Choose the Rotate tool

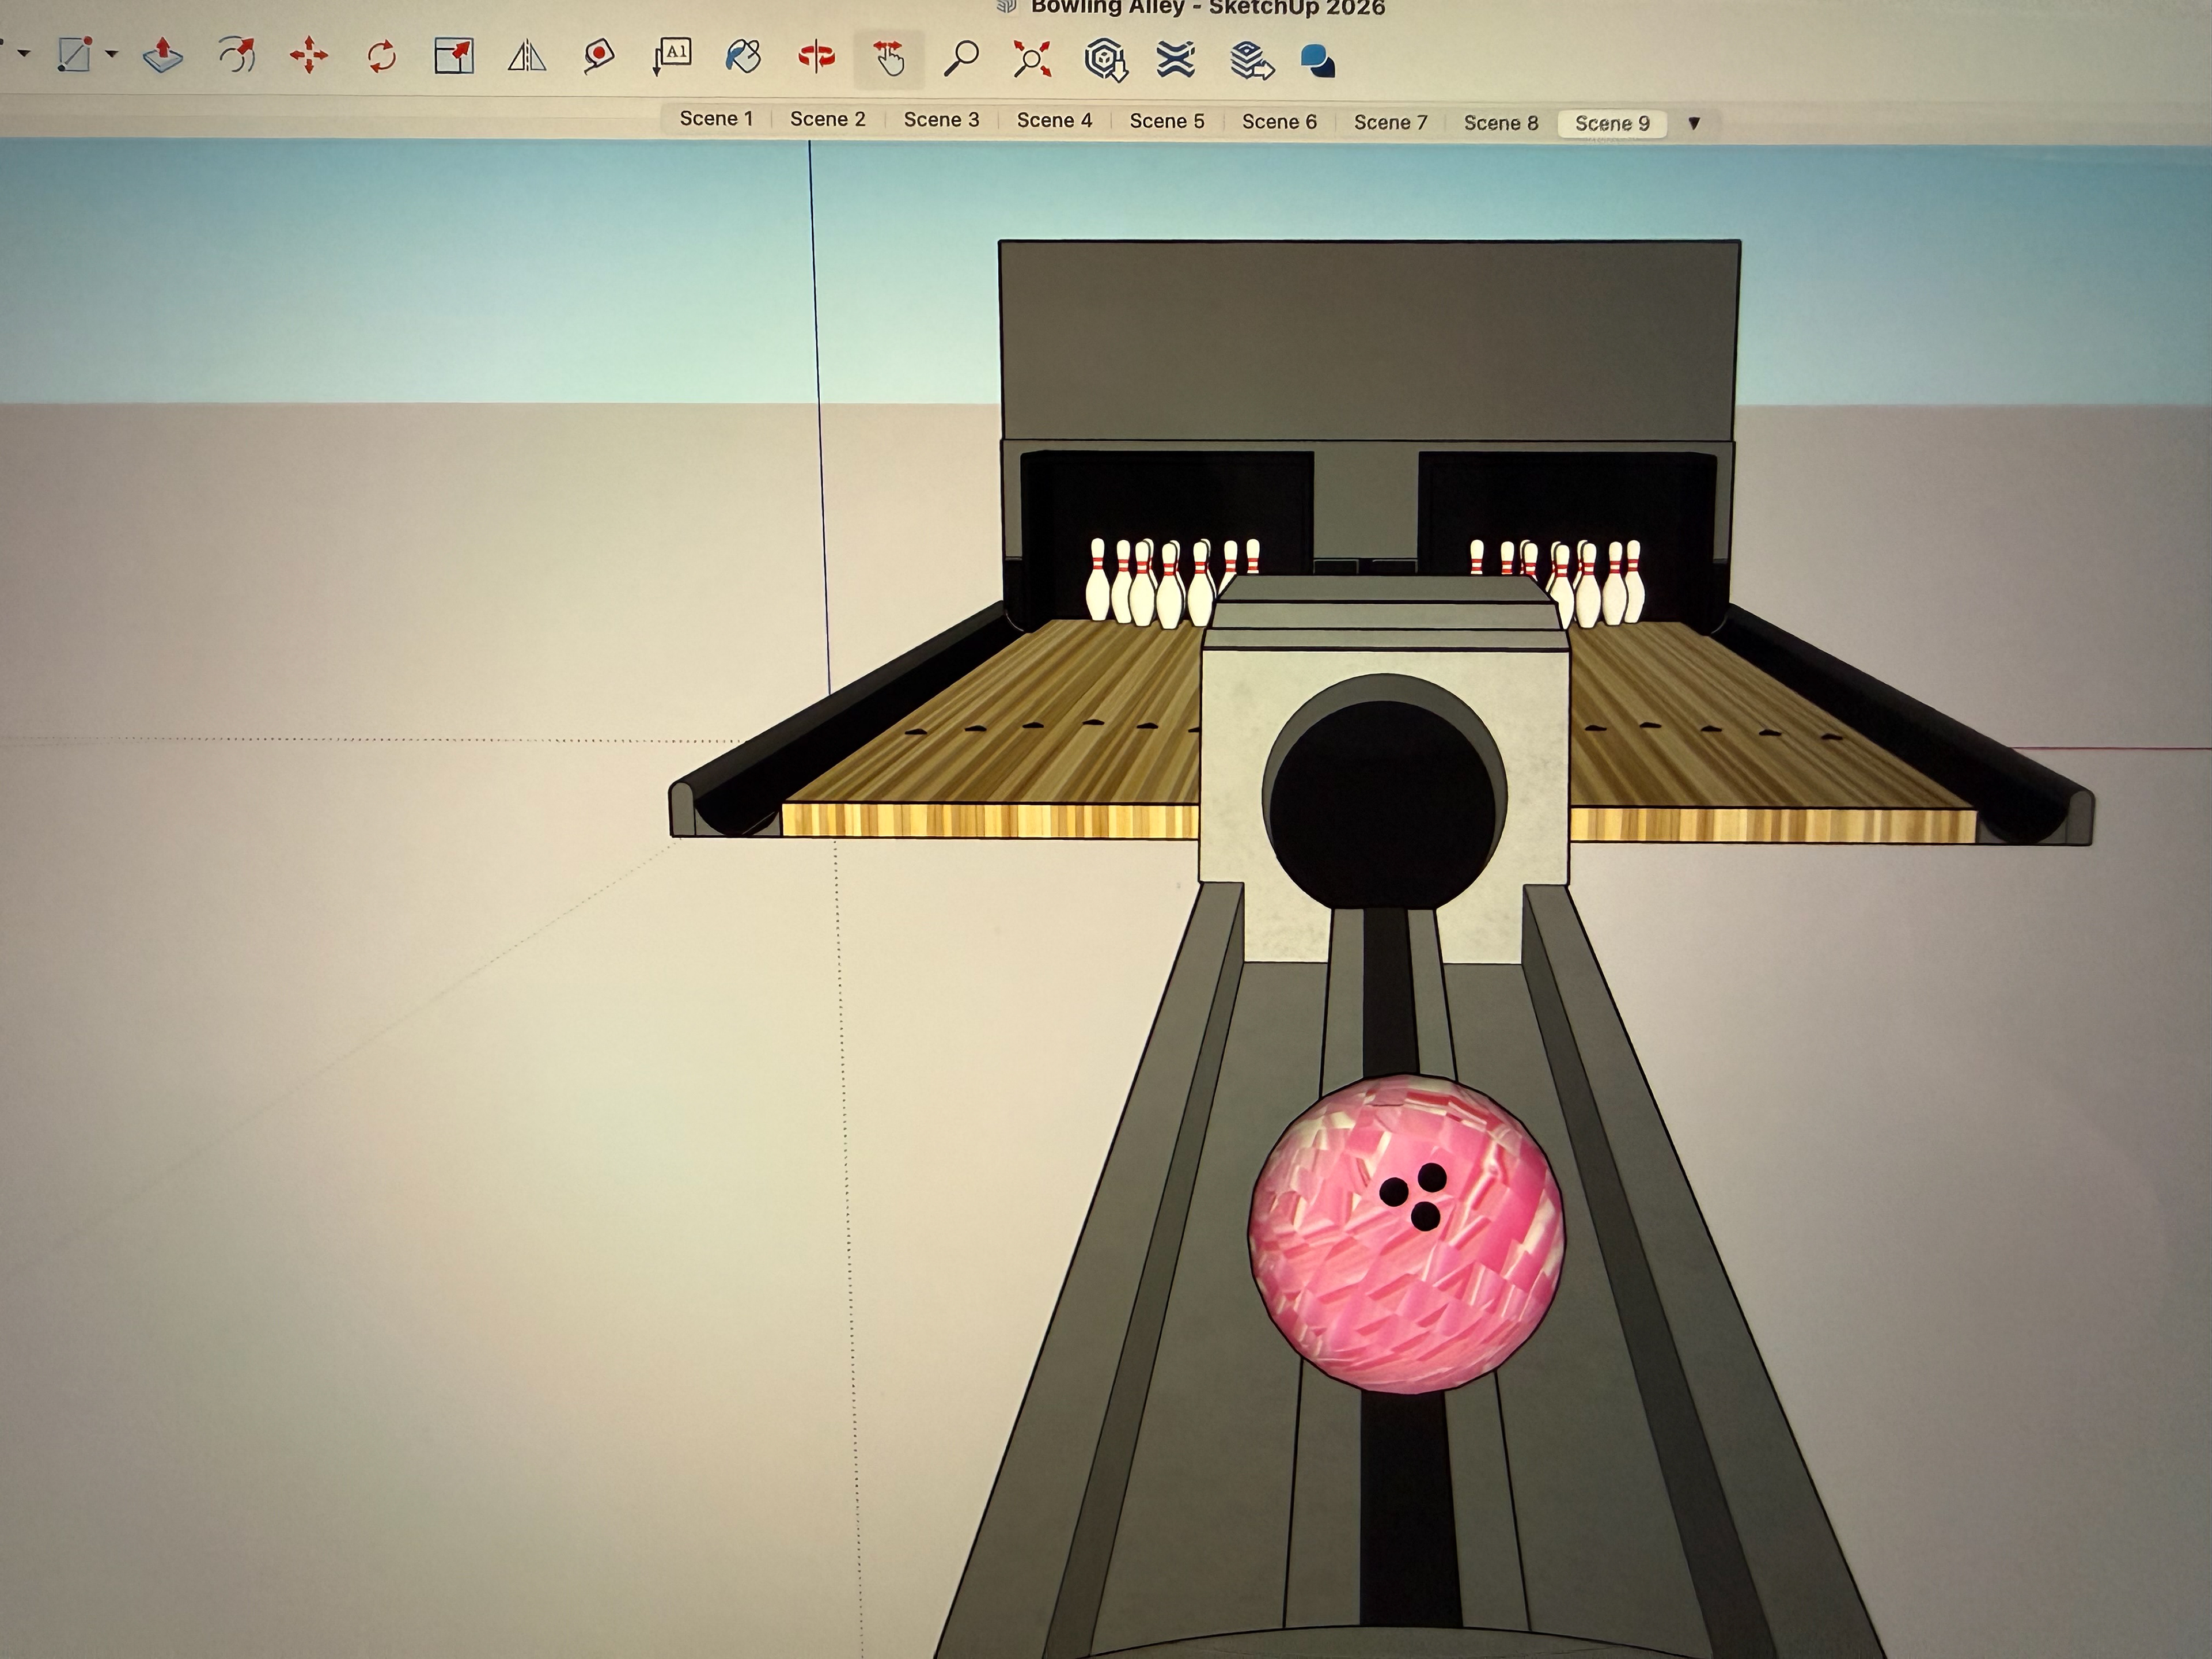(381, 57)
